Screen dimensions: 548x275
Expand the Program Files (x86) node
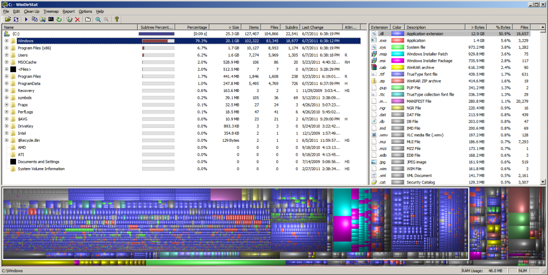6,48
